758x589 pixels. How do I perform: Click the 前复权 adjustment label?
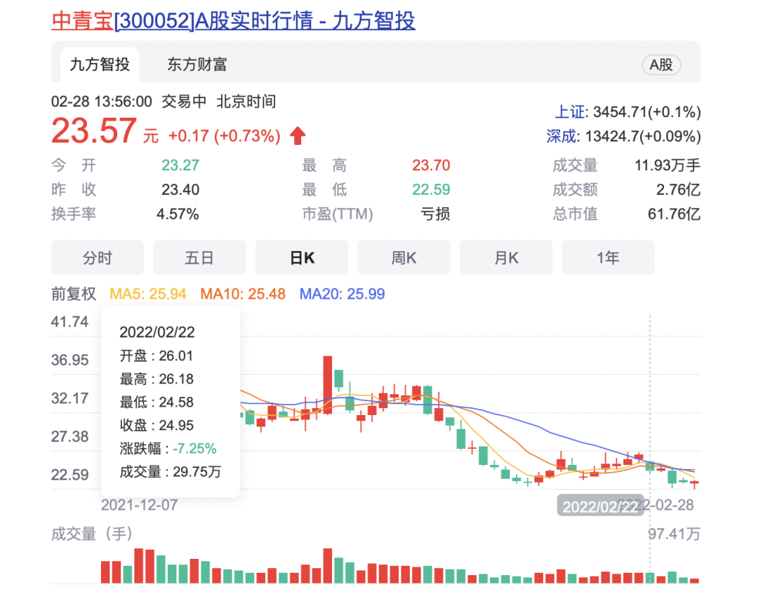(74, 294)
